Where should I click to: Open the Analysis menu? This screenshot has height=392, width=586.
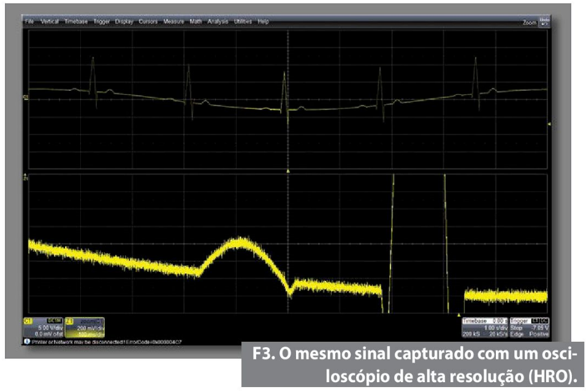pos(217,21)
